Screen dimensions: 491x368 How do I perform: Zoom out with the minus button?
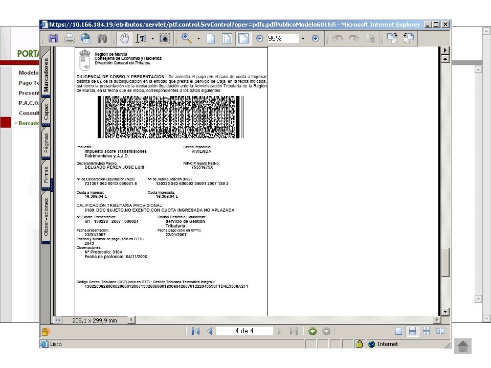[260, 38]
